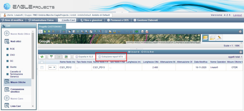
Task: Click the zoom to selection window icon
Action: point(74,32)
